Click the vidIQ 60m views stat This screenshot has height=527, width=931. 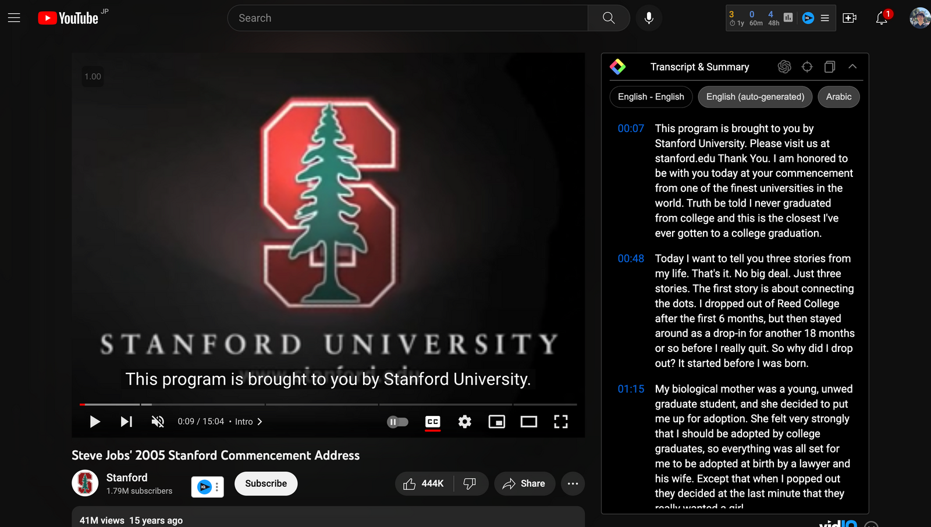coord(755,18)
